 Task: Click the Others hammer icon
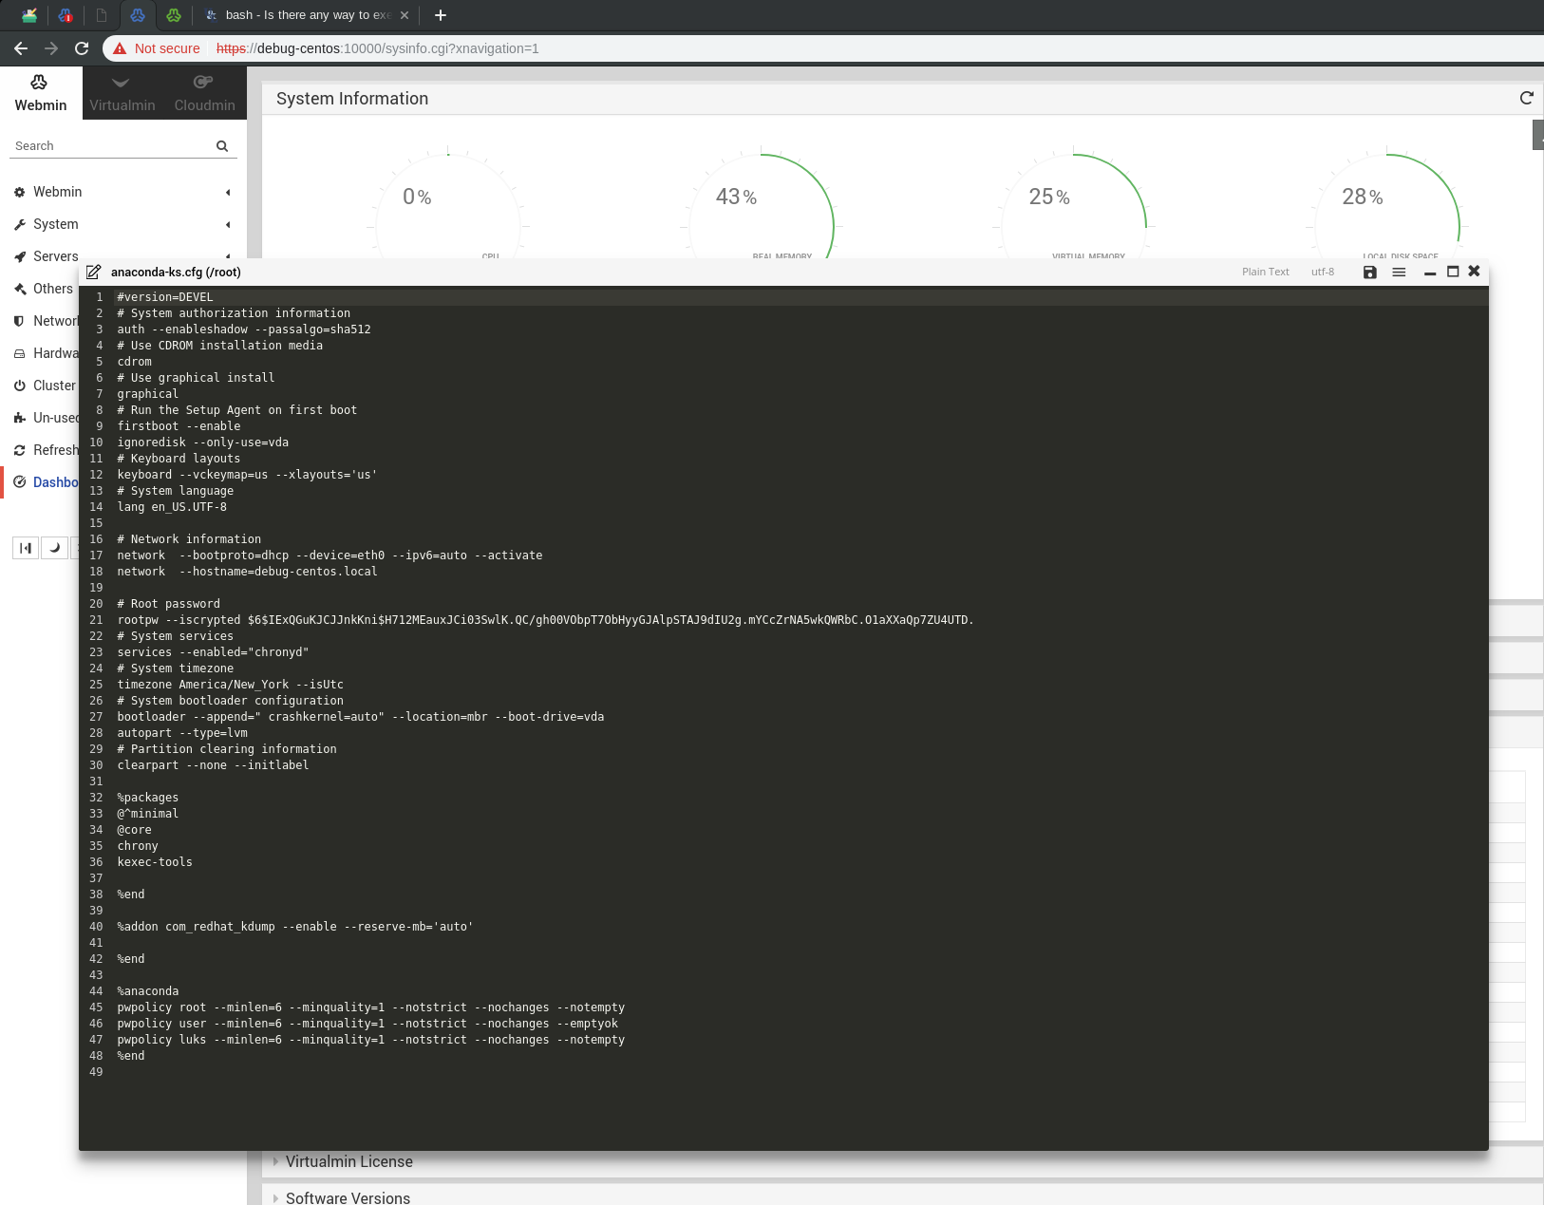(20, 289)
